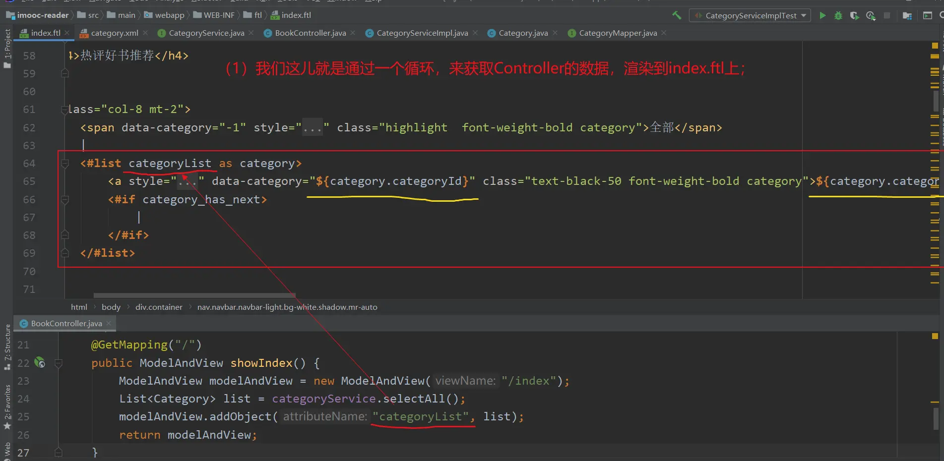
Task: Click the Profiler run icon
Action: point(871,15)
